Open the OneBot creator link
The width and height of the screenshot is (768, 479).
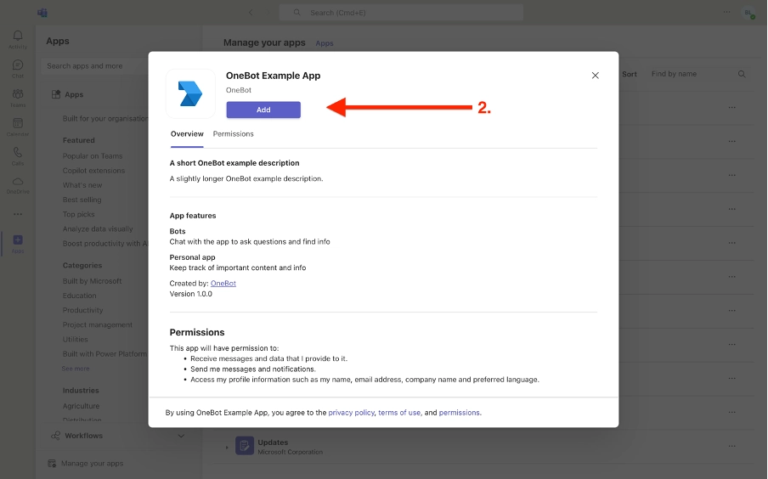click(223, 283)
